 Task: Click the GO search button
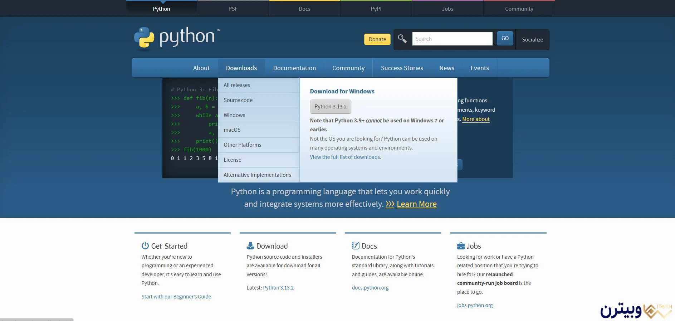(505, 38)
